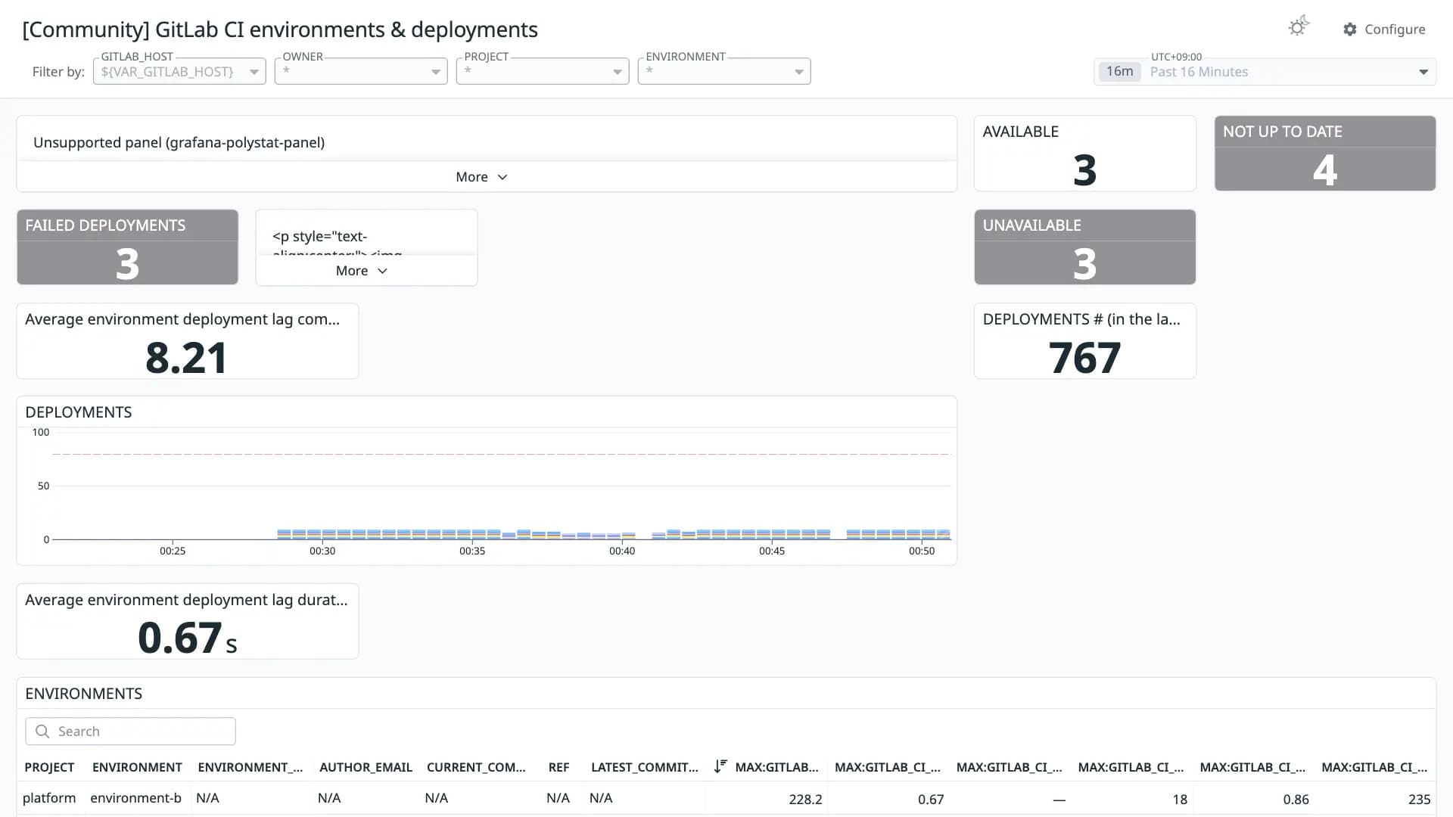Click the 235 value in table row
The image size is (1453, 817).
pyautogui.click(x=1419, y=799)
